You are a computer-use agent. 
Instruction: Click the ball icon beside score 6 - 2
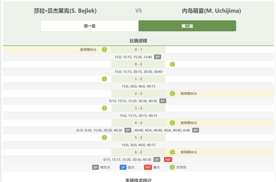(x=172, y=152)
